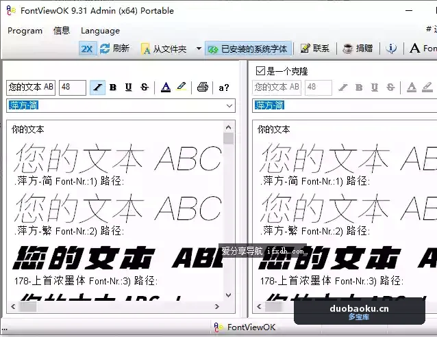Click the left vertical scrollbar thumb
This screenshot has width=437, height=337.
[228, 138]
